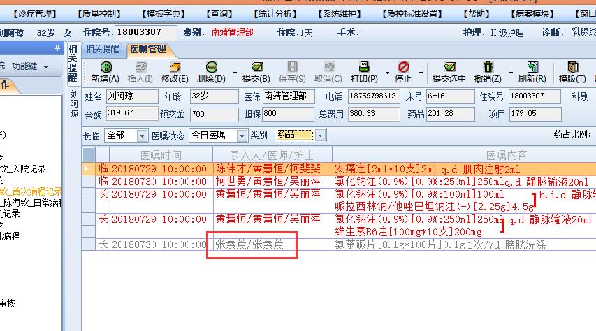Click the 刷新(R) refresh icon
This screenshot has height=331, width=596.
click(x=532, y=67)
